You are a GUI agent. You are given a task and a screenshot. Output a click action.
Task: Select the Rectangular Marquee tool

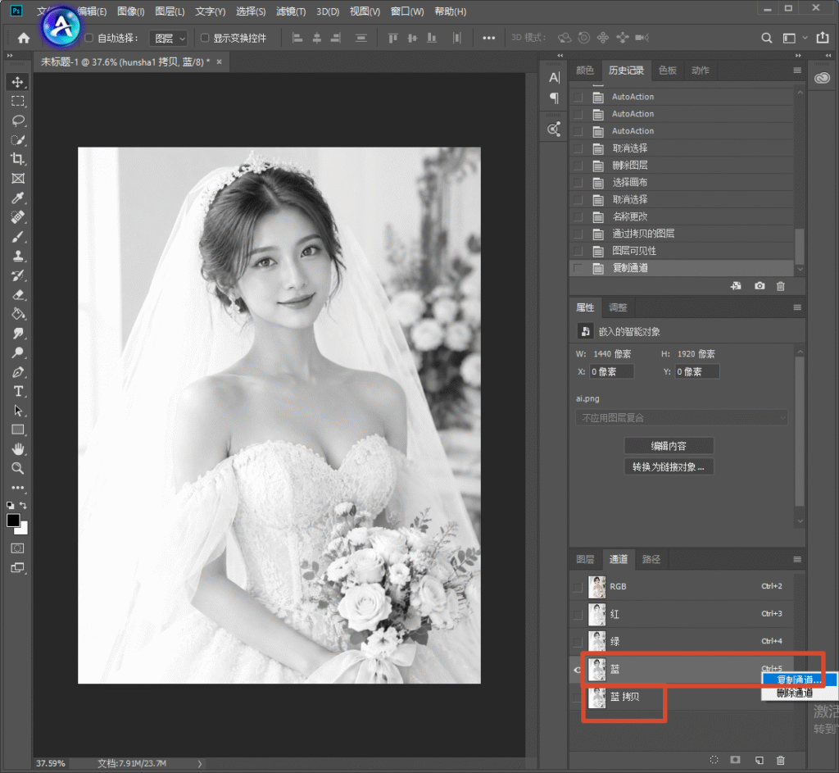18,101
